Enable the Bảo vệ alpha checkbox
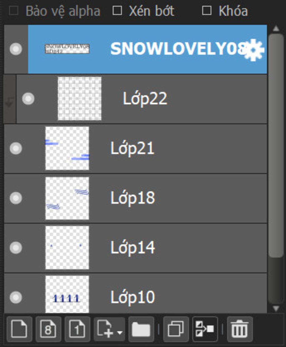 coord(14,11)
